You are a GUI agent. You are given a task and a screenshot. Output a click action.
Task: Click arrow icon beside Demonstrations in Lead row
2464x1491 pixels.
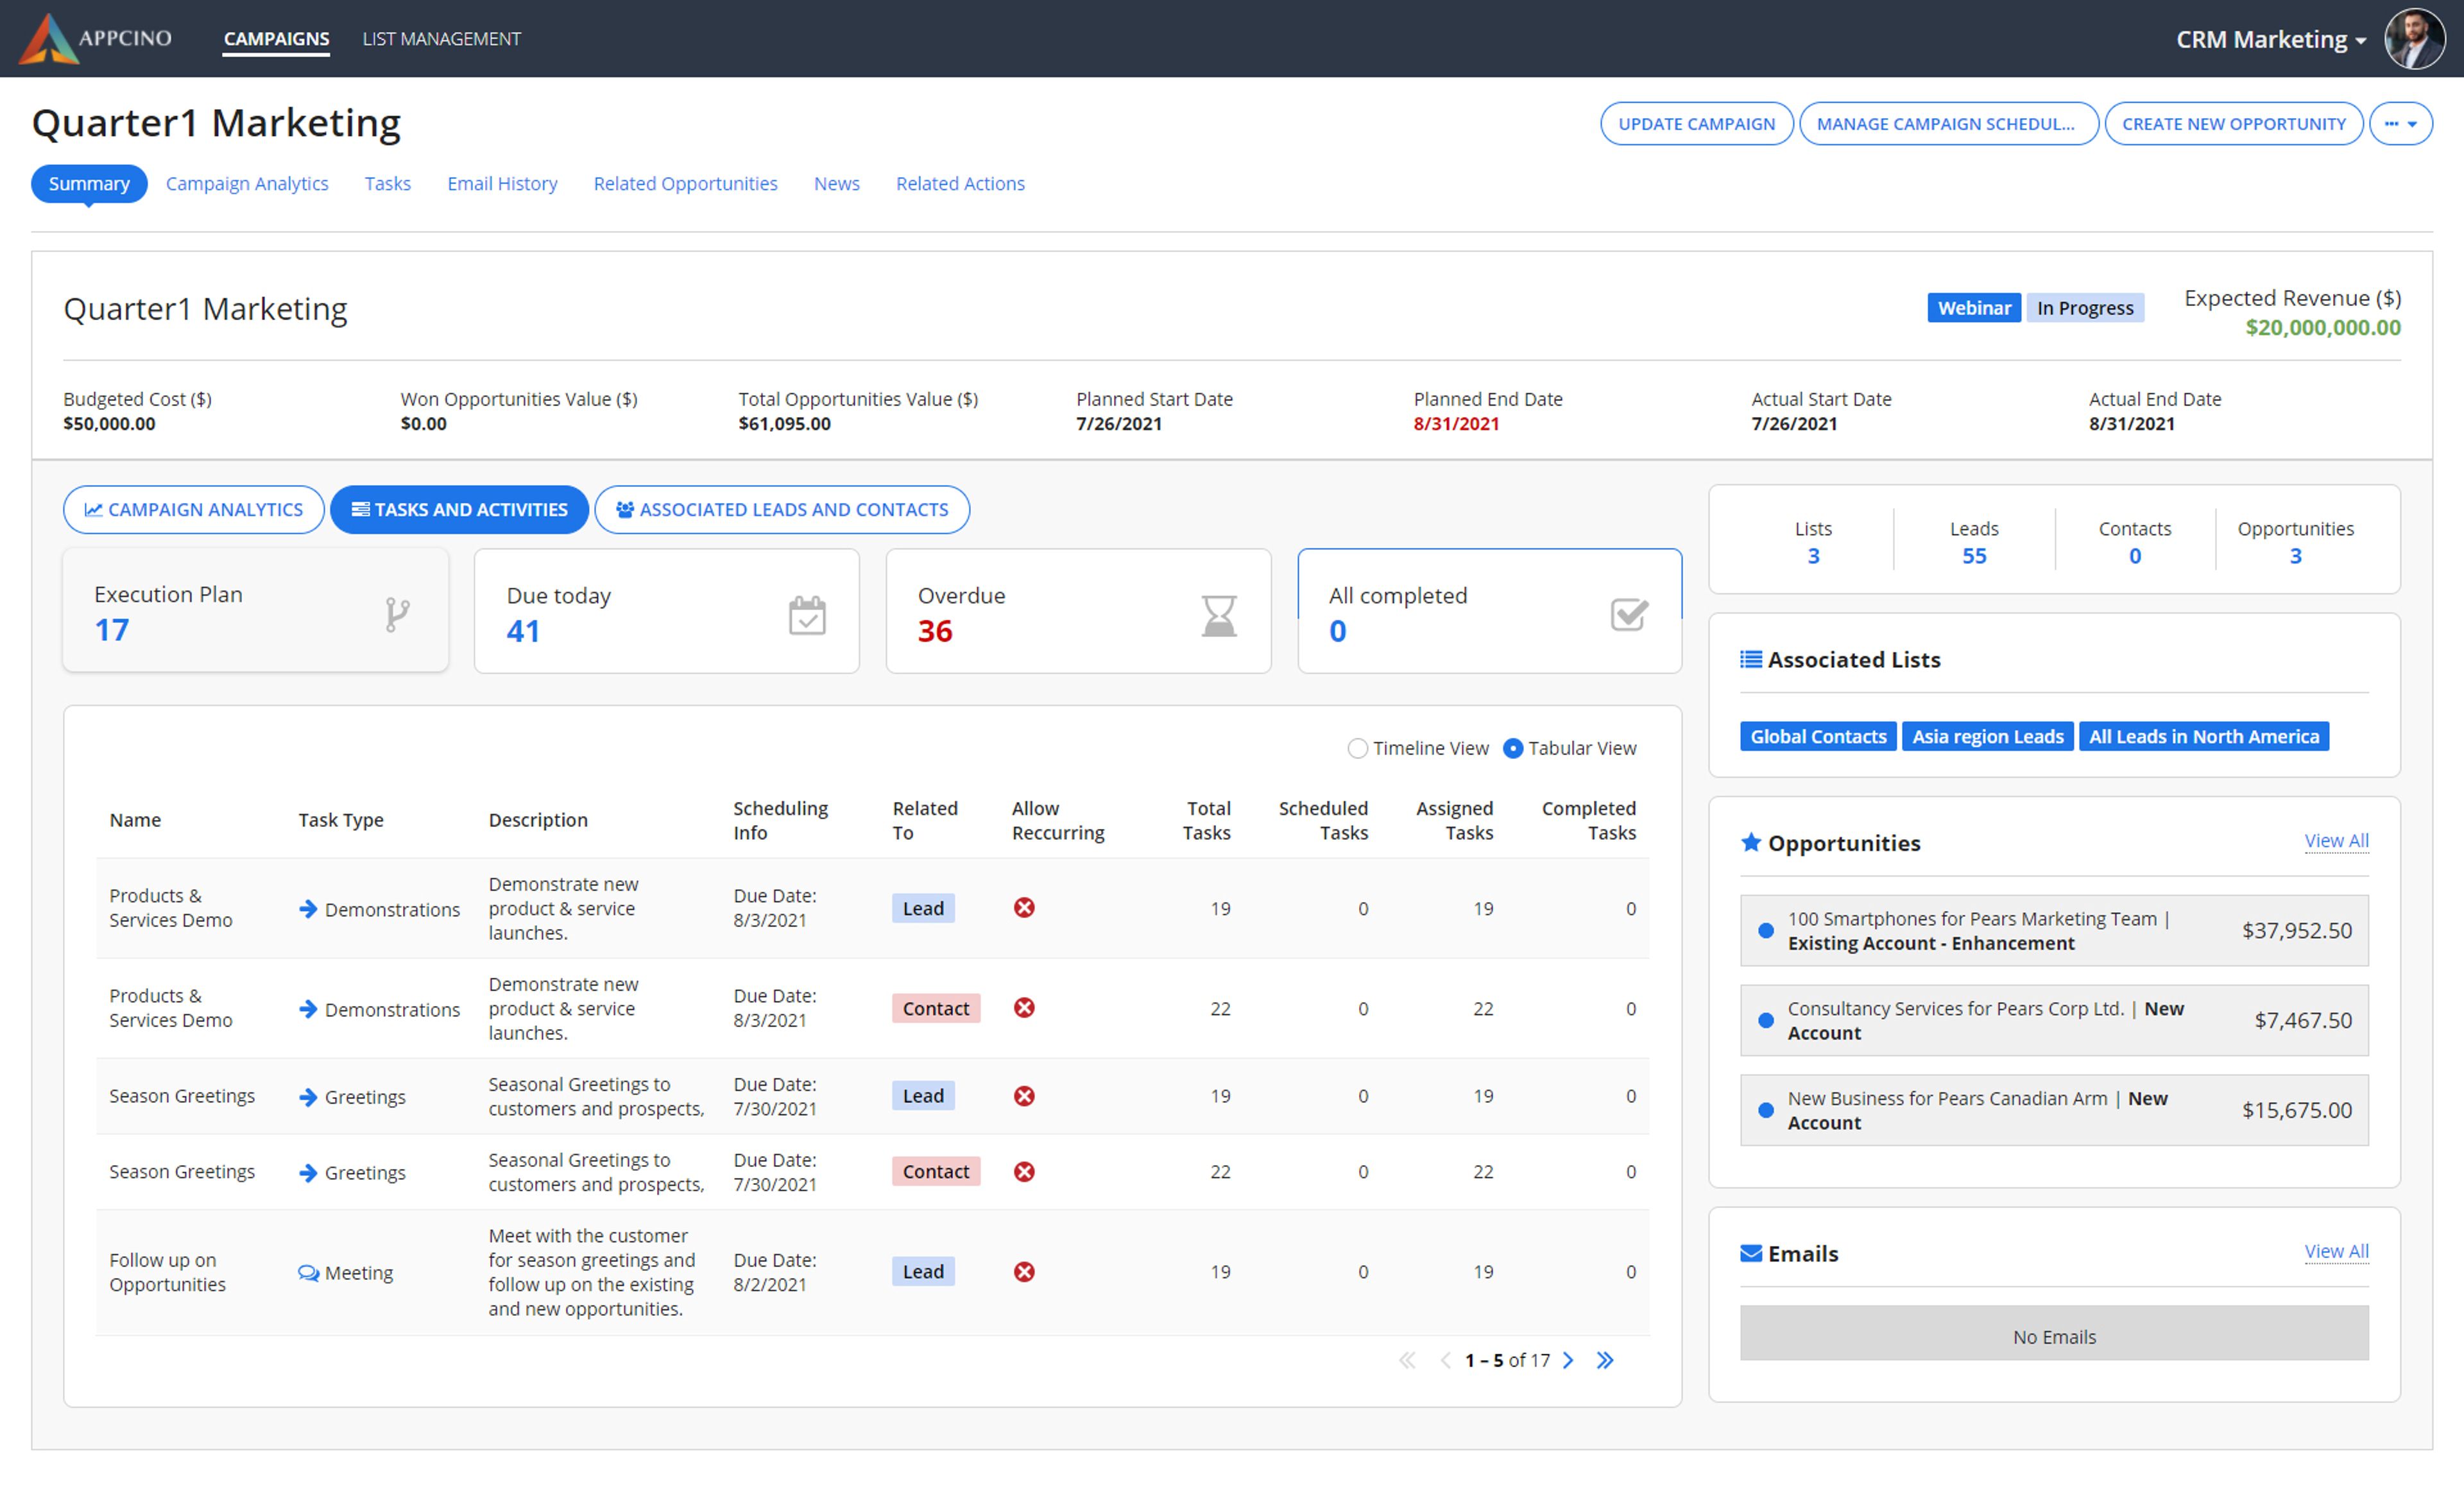[308, 909]
